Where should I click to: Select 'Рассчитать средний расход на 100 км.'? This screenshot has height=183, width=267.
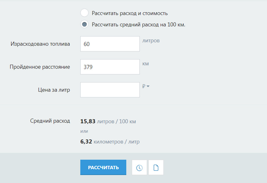click(84, 24)
